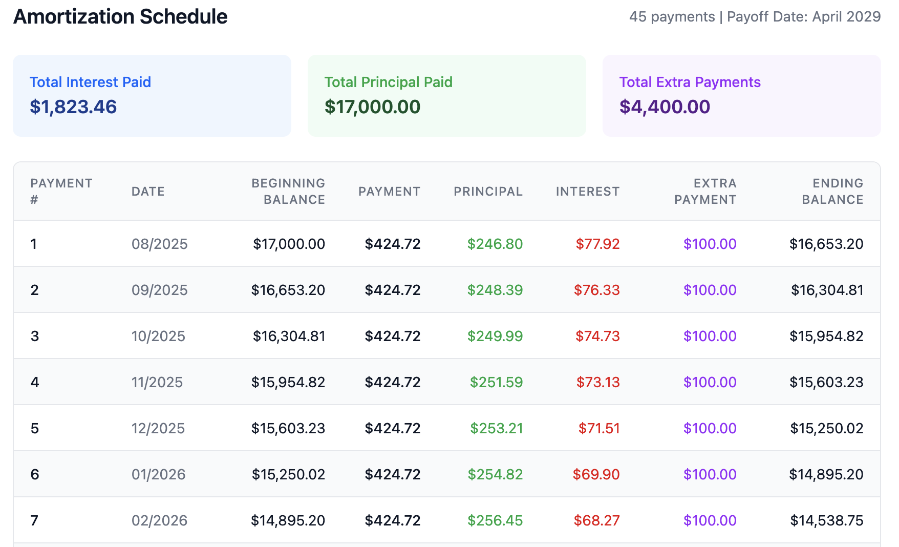Image resolution: width=899 pixels, height=547 pixels.
Task: Click the $246.80 principal value
Action: [x=495, y=244]
